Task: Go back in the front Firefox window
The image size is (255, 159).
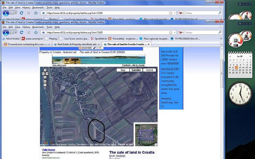Action: point(6,33)
